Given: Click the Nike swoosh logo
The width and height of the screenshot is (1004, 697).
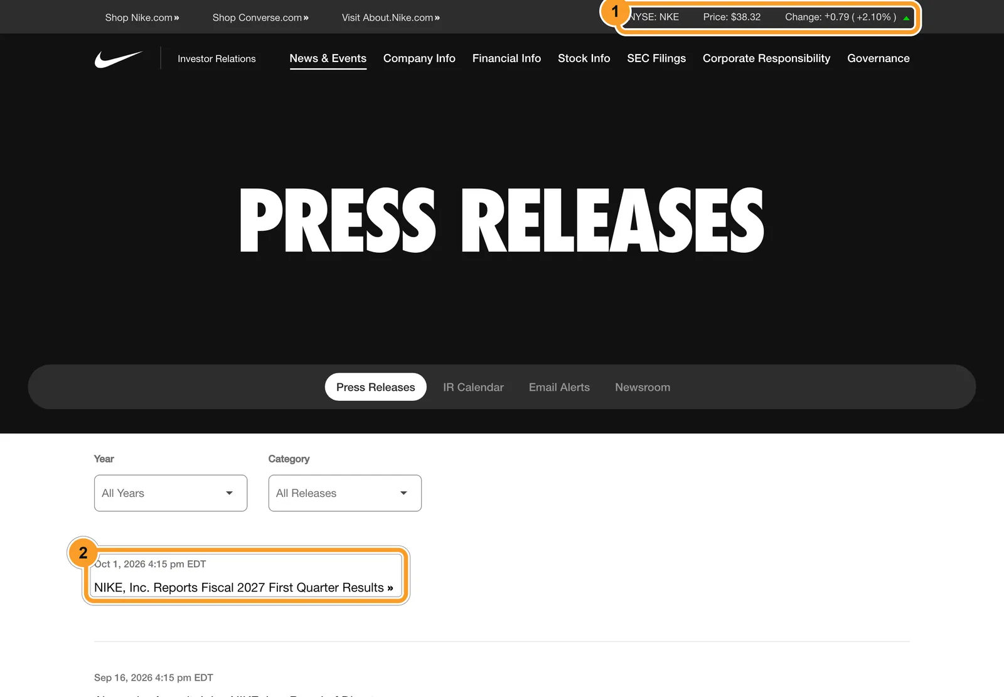Looking at the screenshot, I should click(119, 59).
